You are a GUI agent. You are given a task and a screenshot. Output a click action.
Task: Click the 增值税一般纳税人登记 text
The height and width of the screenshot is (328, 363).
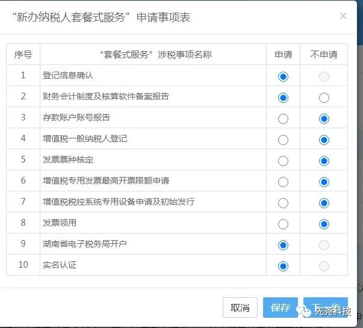point(85,138)
